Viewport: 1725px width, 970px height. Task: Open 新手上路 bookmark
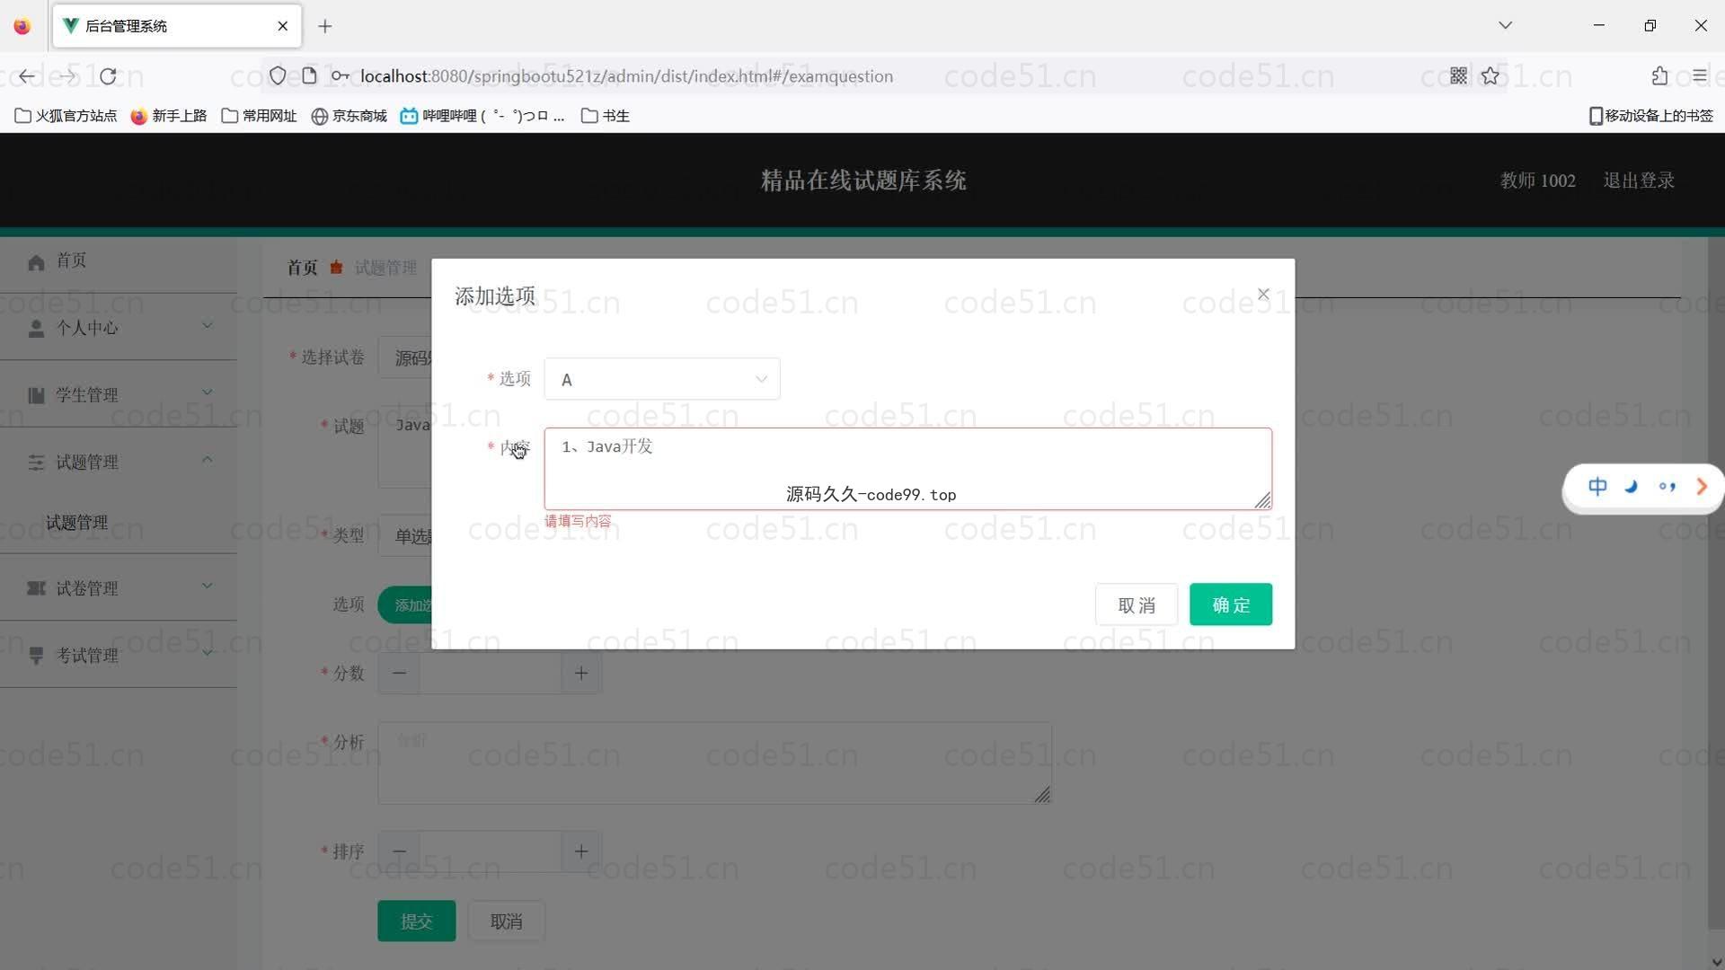(169, 116)
